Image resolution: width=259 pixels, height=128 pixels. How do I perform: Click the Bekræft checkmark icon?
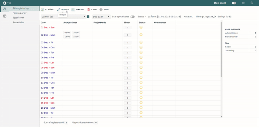click(73, 10)
